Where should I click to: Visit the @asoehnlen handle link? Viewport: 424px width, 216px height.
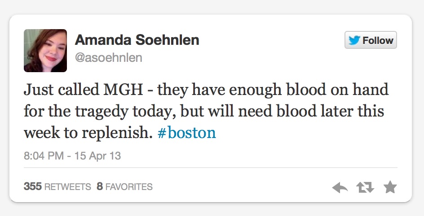[109, 57]
